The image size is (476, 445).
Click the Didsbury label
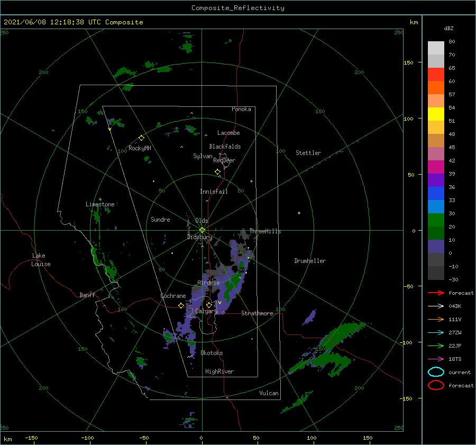[199, 237]
